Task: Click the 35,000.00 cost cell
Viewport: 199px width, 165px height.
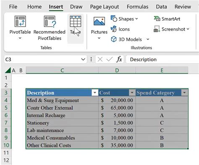Action: point(117,145)
